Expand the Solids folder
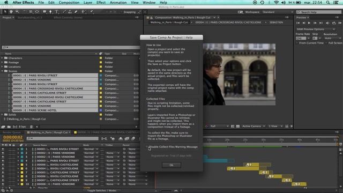Image resolution: width=343 pixels, height=193 pixels. click(2, 115)
